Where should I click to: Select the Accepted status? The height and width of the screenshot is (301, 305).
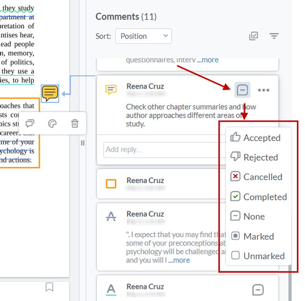(258, 138)
